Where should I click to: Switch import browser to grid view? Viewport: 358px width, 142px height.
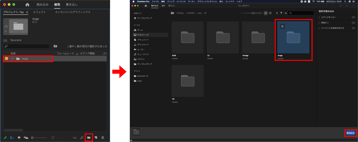[266, 13]
